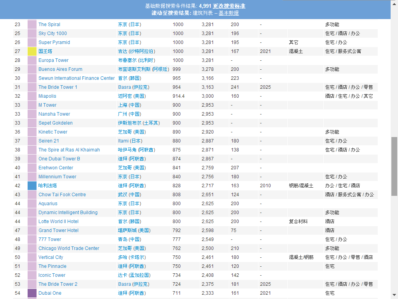Open The Pinnacle building link
This screenshot has width=398, height=299.
52,266
